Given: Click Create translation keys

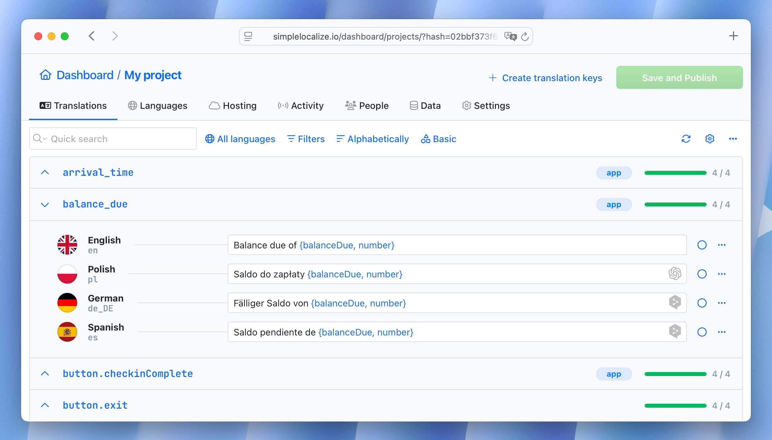Looking at the screenshot, I should (x=545, y=78).
